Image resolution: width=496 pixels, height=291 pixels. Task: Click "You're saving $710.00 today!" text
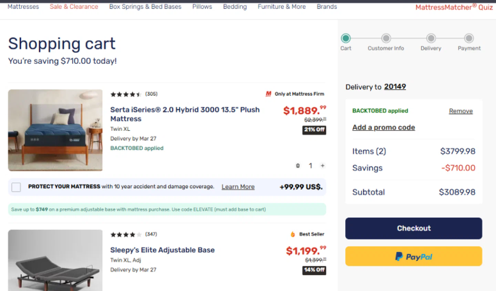tap(62, 61)
